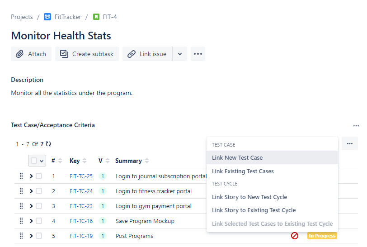Open the FIT-TC-19 test case link
This screenshot has height=247, width=367.
coord(81,236)
